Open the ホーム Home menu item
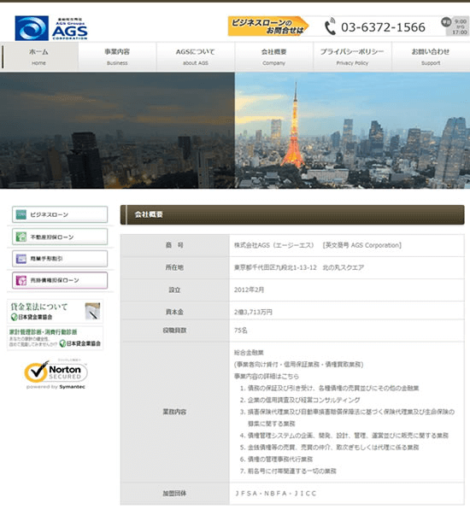The width and height of the screenshot is (470, 521). click(x=39, y=57)
